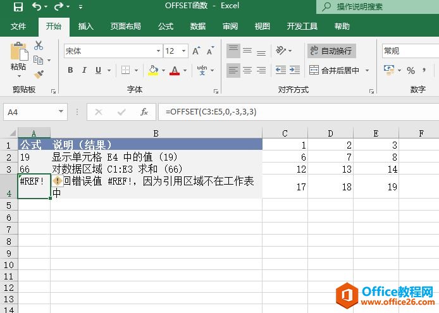Click the error warning icon beside A4

pos(58,181)
